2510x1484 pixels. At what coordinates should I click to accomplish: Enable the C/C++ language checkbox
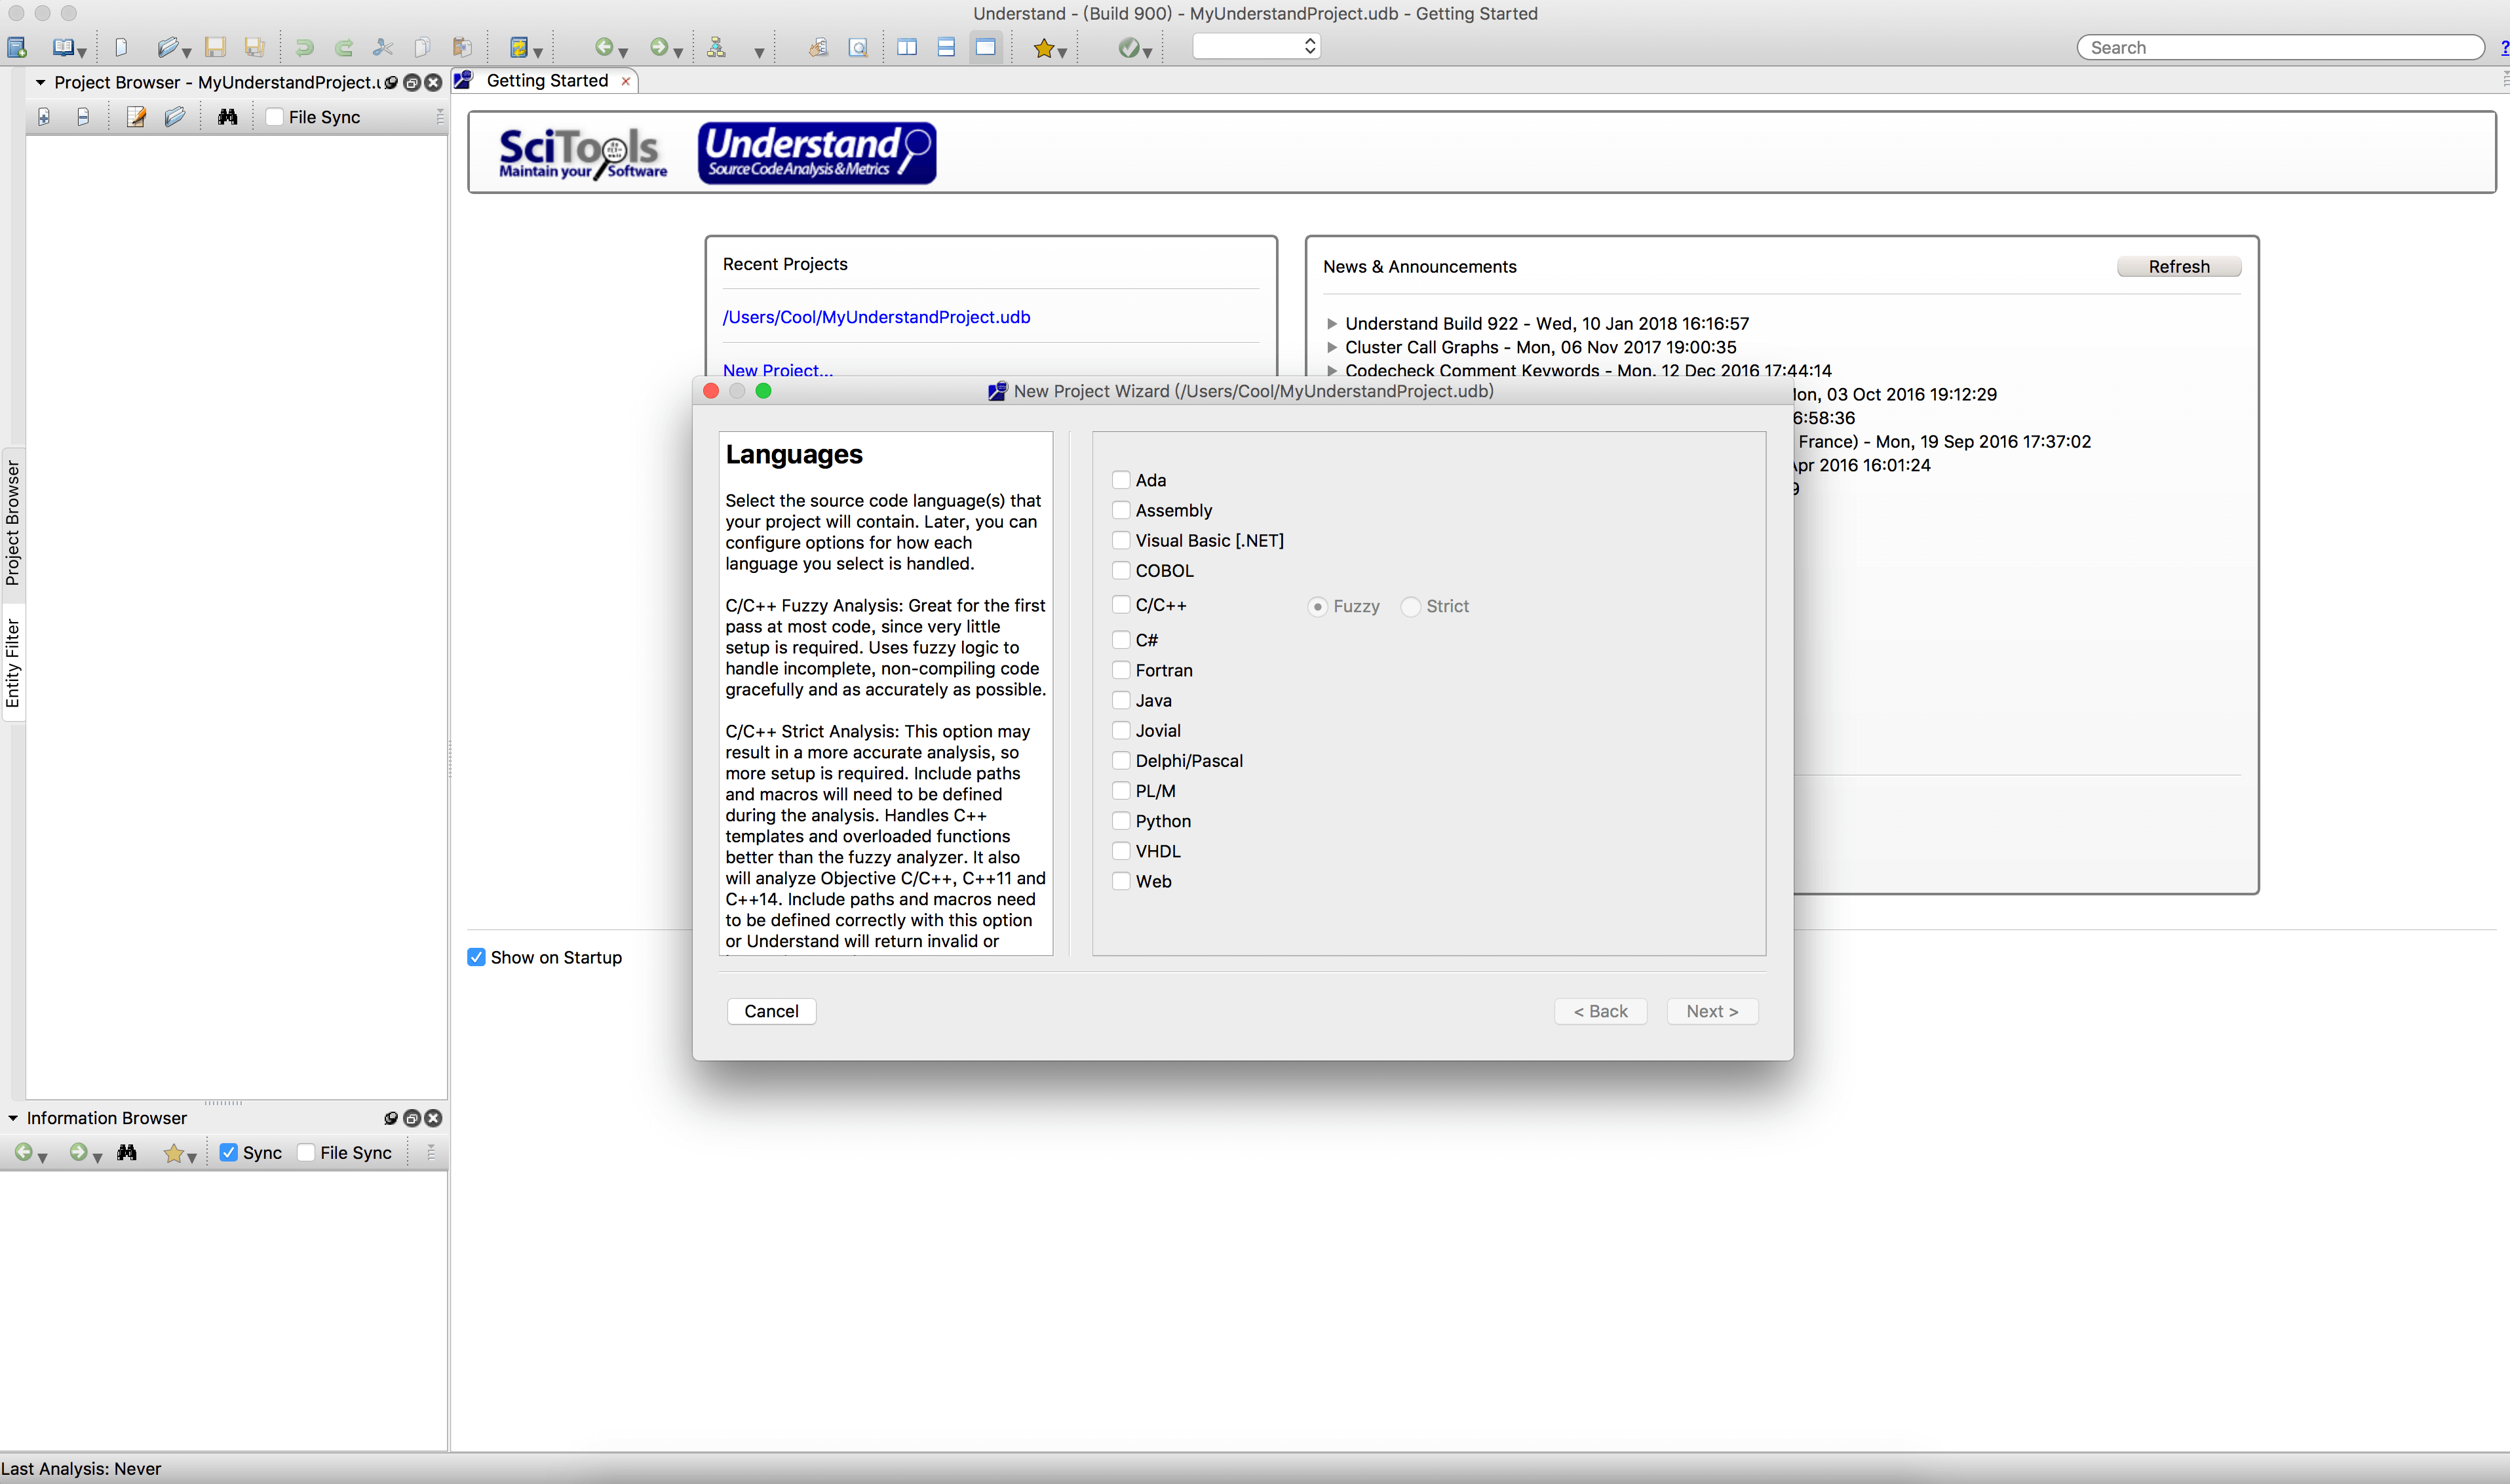pos(1121,605)
